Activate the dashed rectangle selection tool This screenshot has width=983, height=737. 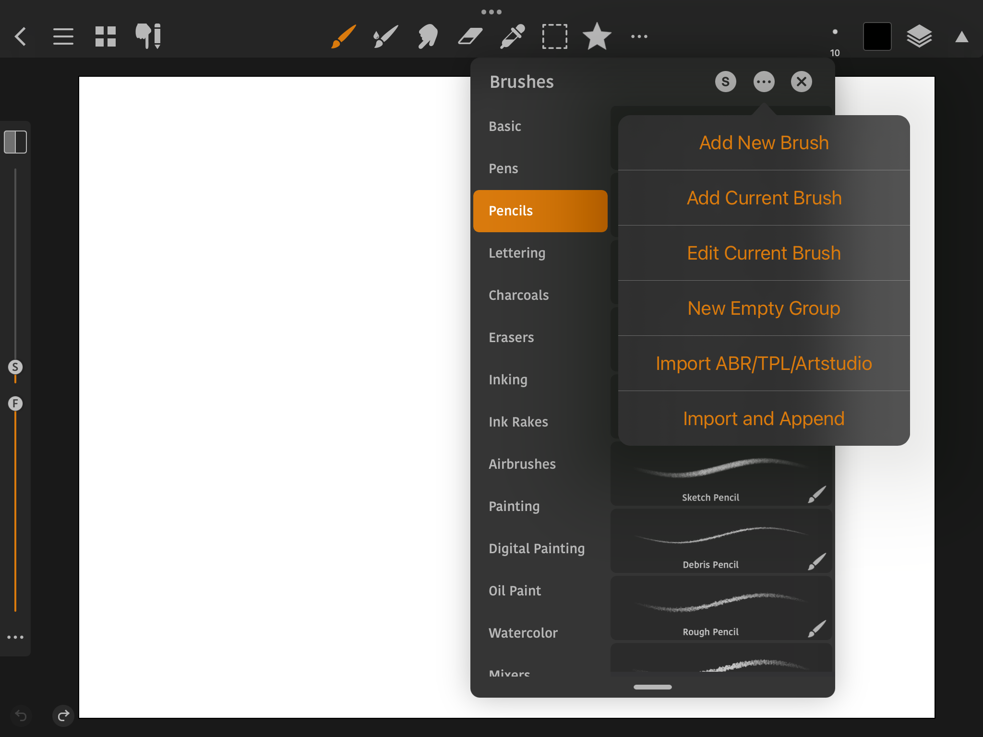coord(554,36)
